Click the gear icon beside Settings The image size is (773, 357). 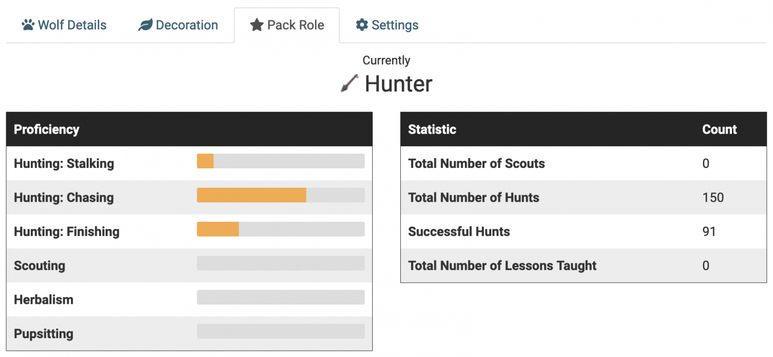click(x=362, y=25)
